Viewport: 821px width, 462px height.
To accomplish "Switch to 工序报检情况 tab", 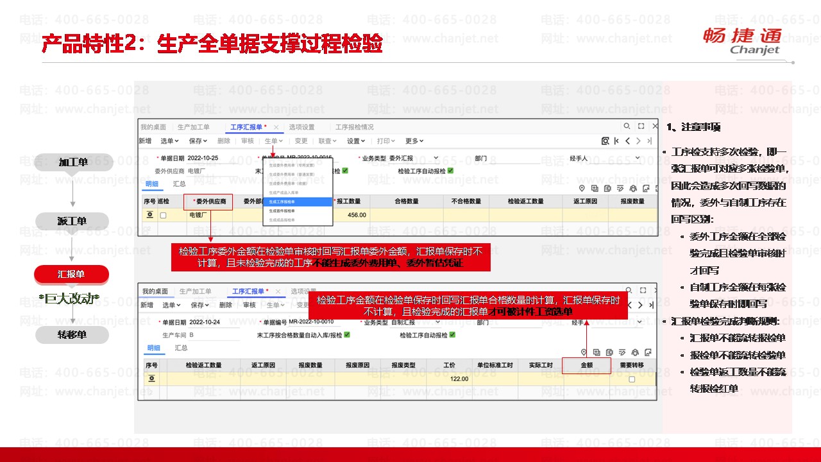I will click(x=355, y=127).
